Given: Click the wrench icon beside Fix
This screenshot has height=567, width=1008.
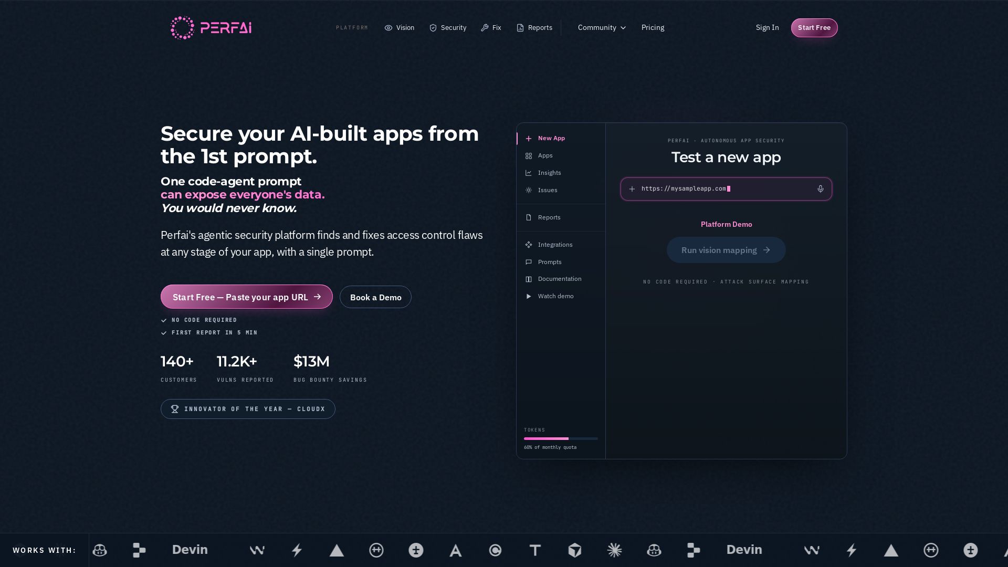Looking at the screenshot, I should (x=485, y=28).
